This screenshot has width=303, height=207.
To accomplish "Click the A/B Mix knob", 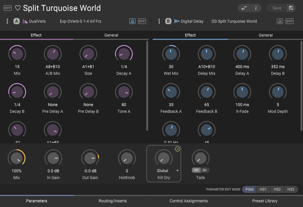I will [x=53, y=54].
